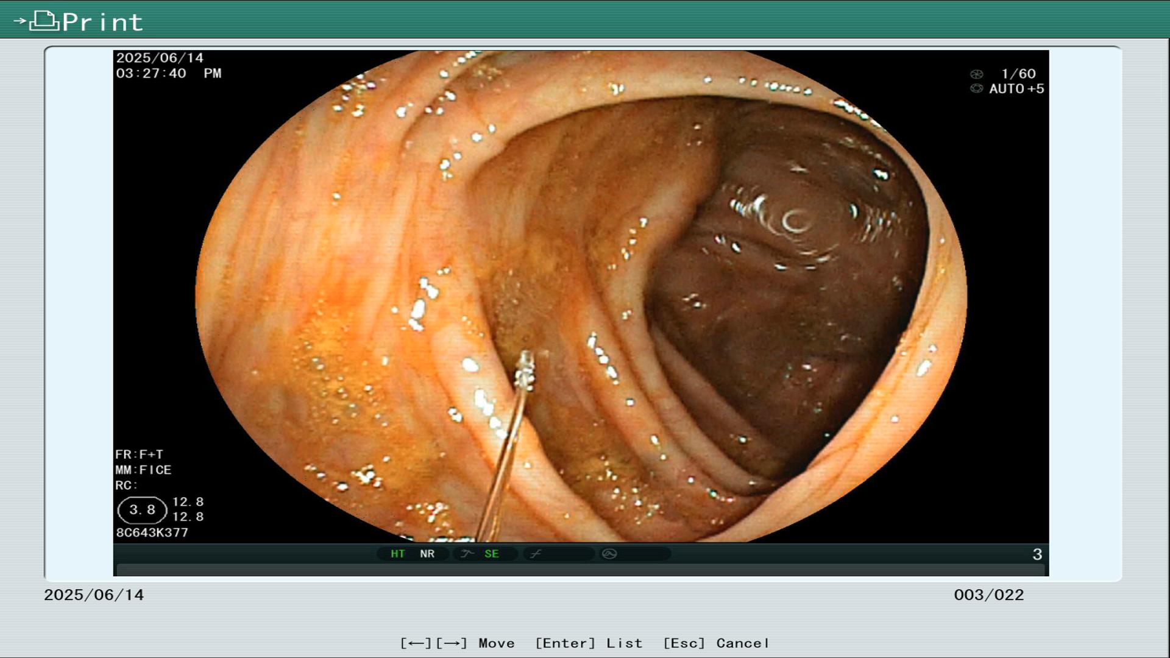1170x658 pixels.
Task: Click the endoscopy image preview
Action: click(581, 296)
